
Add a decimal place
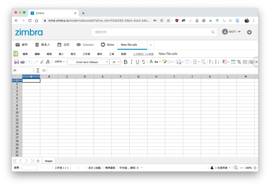[x=251, y=62]
